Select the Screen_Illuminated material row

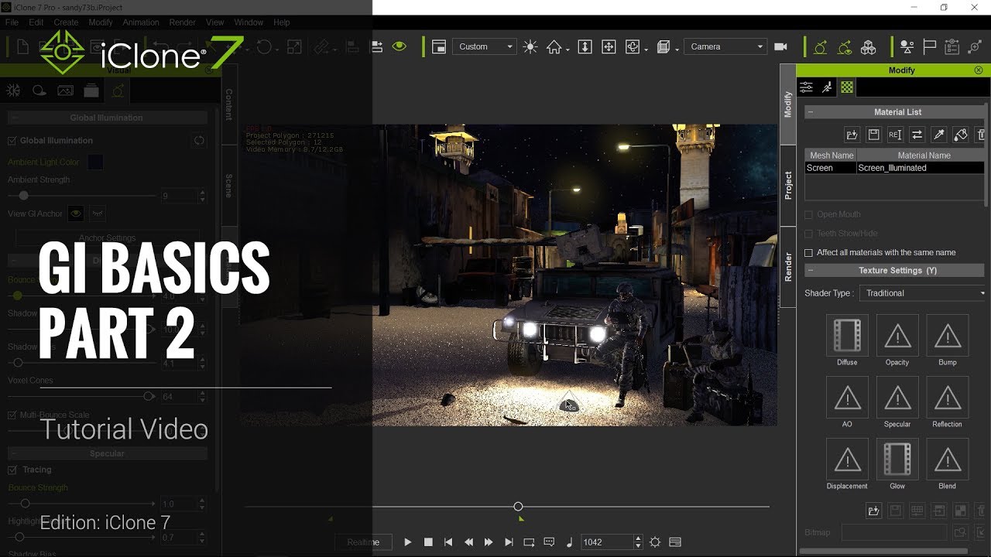[x=895, y=168]
